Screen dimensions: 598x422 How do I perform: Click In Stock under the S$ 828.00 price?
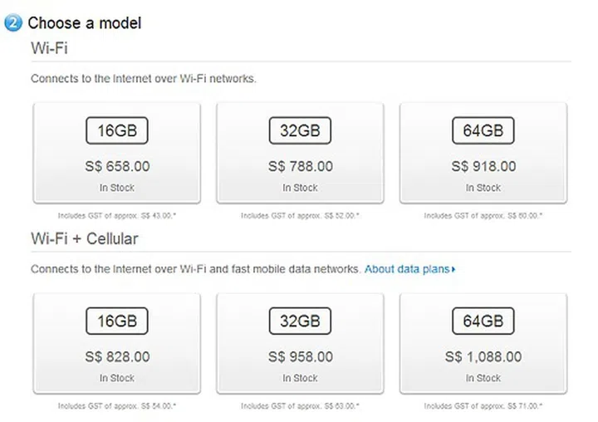point(117,378)
